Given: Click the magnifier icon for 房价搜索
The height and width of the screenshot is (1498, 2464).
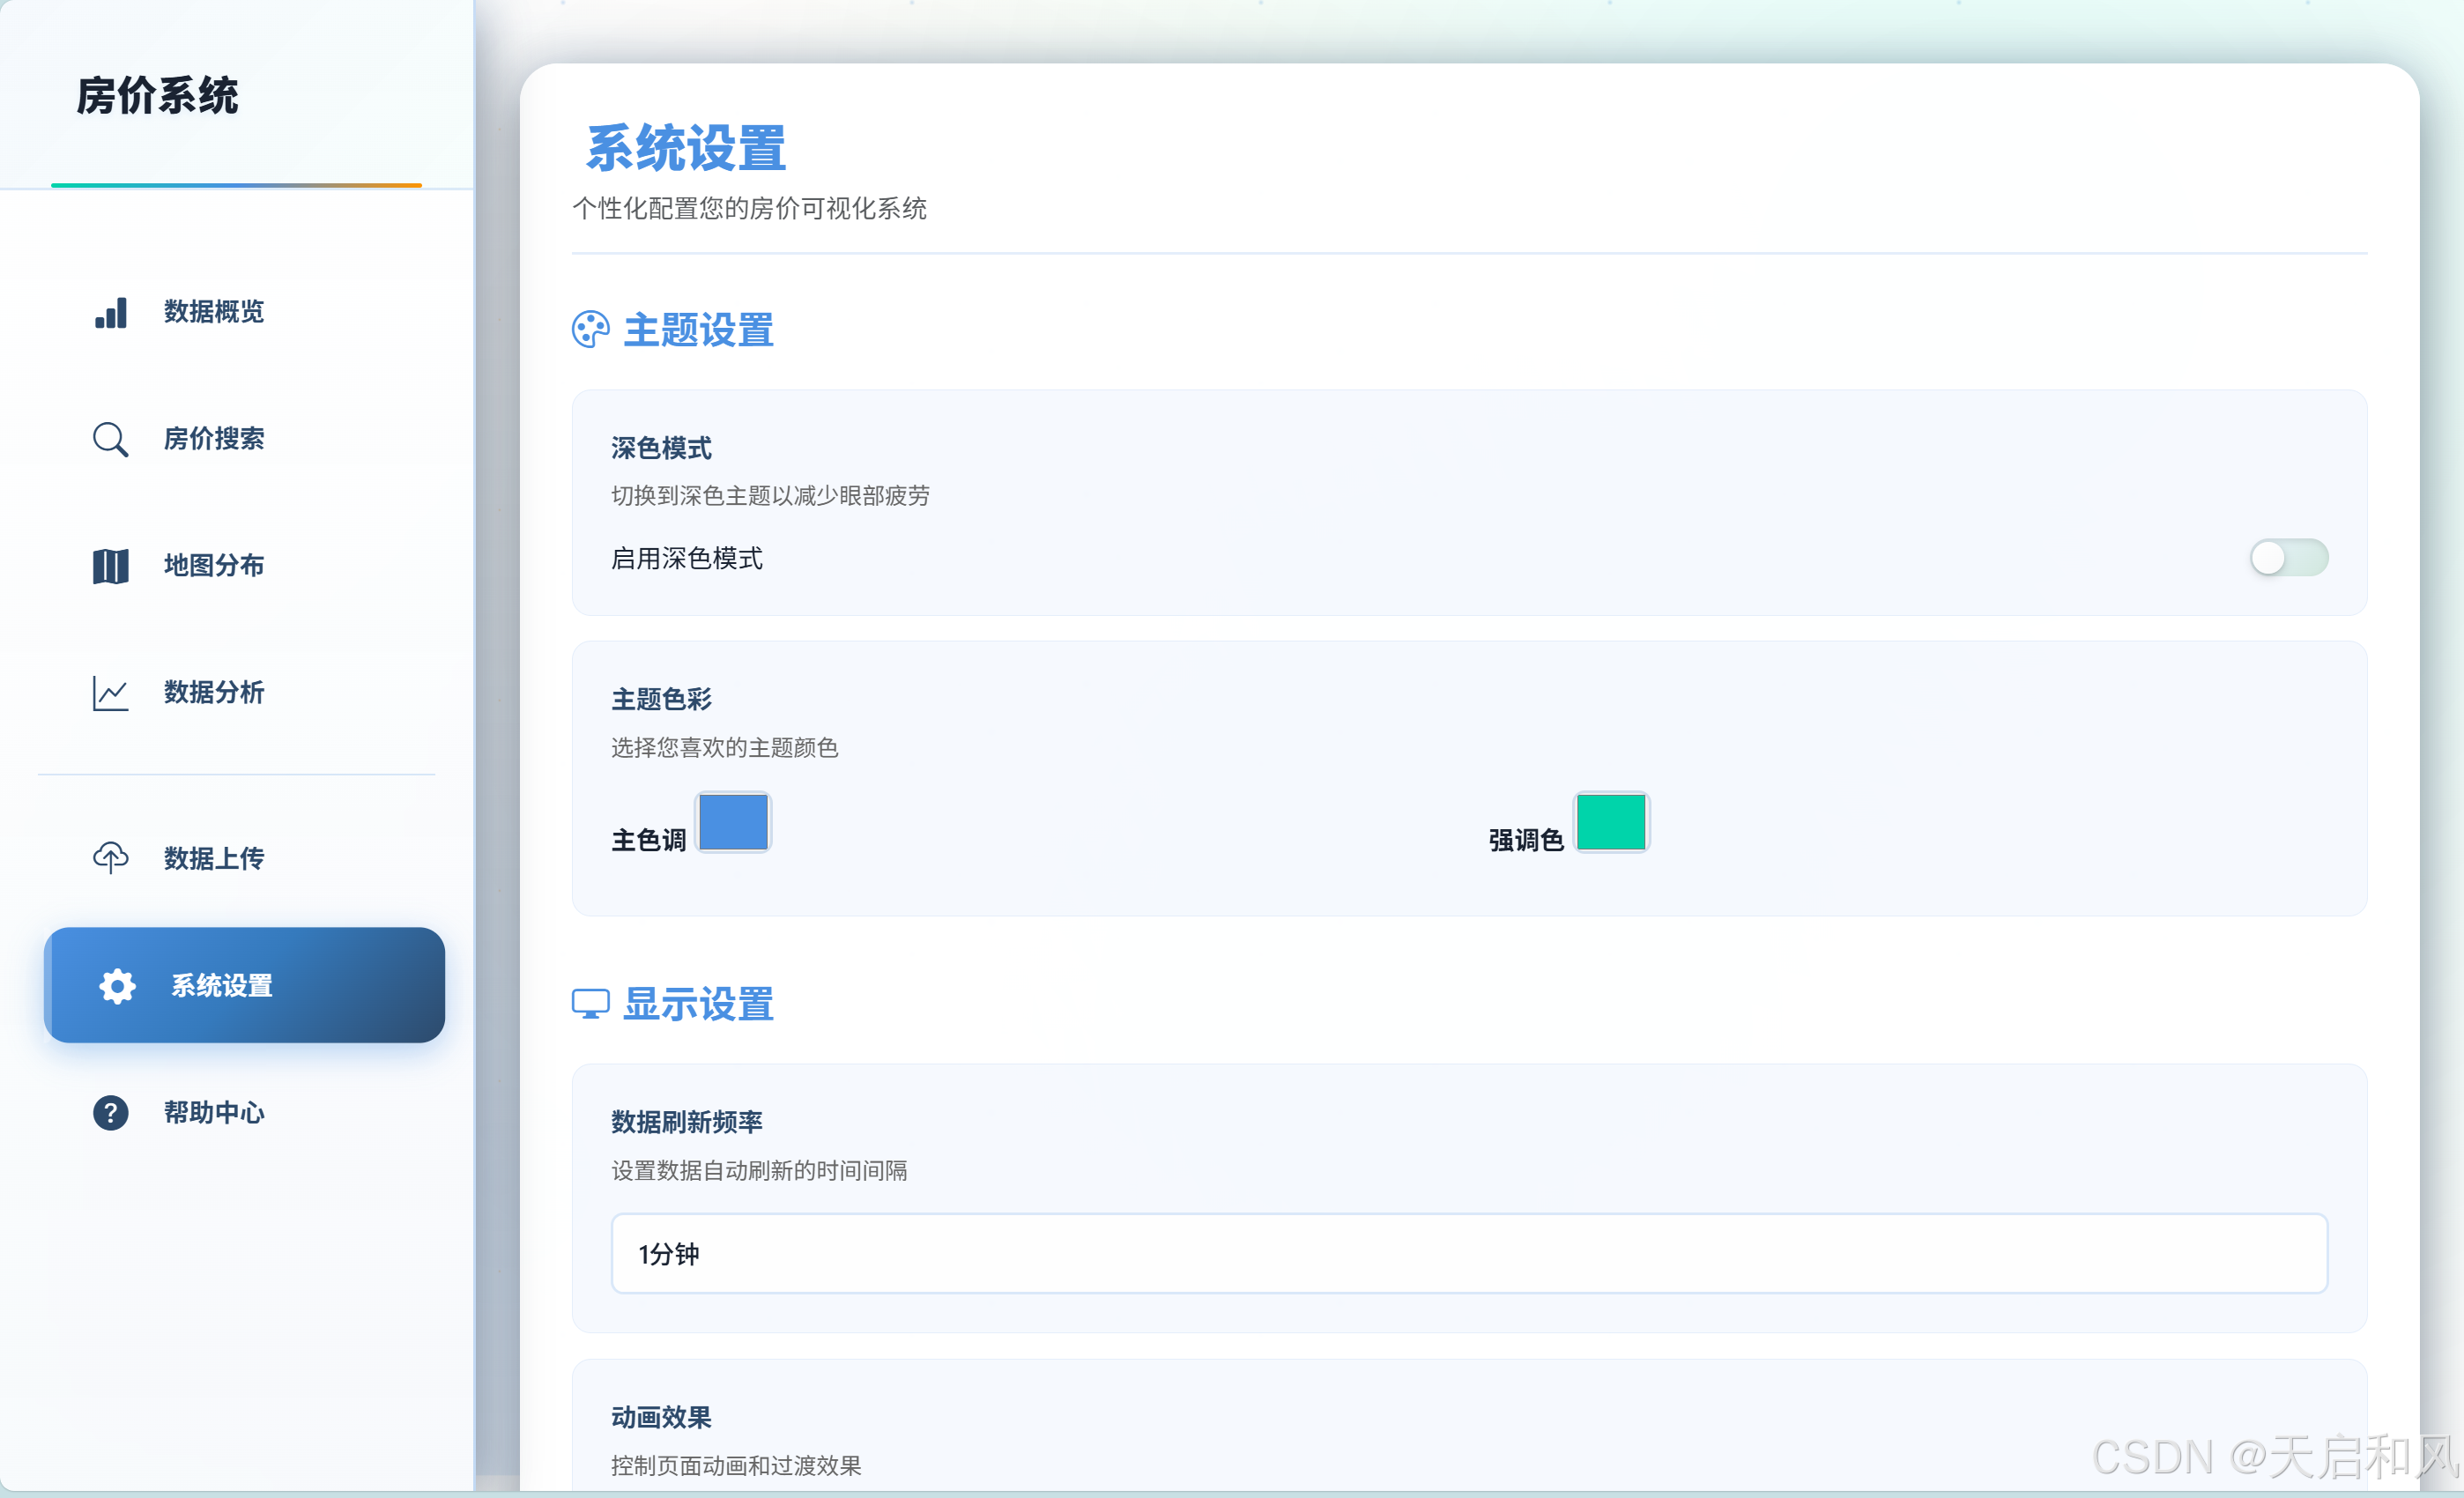Looking at the screenshot, I should coord(111,439).
